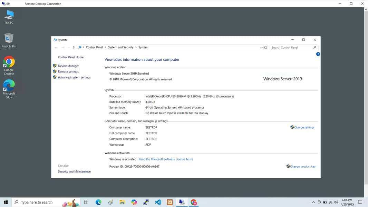
Task: Select Control Panel in the breadcrumb
Action: tap(94, 47)
